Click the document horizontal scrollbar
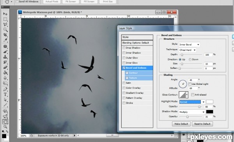This screenshot has height=142, width=234. pos(125,135)
